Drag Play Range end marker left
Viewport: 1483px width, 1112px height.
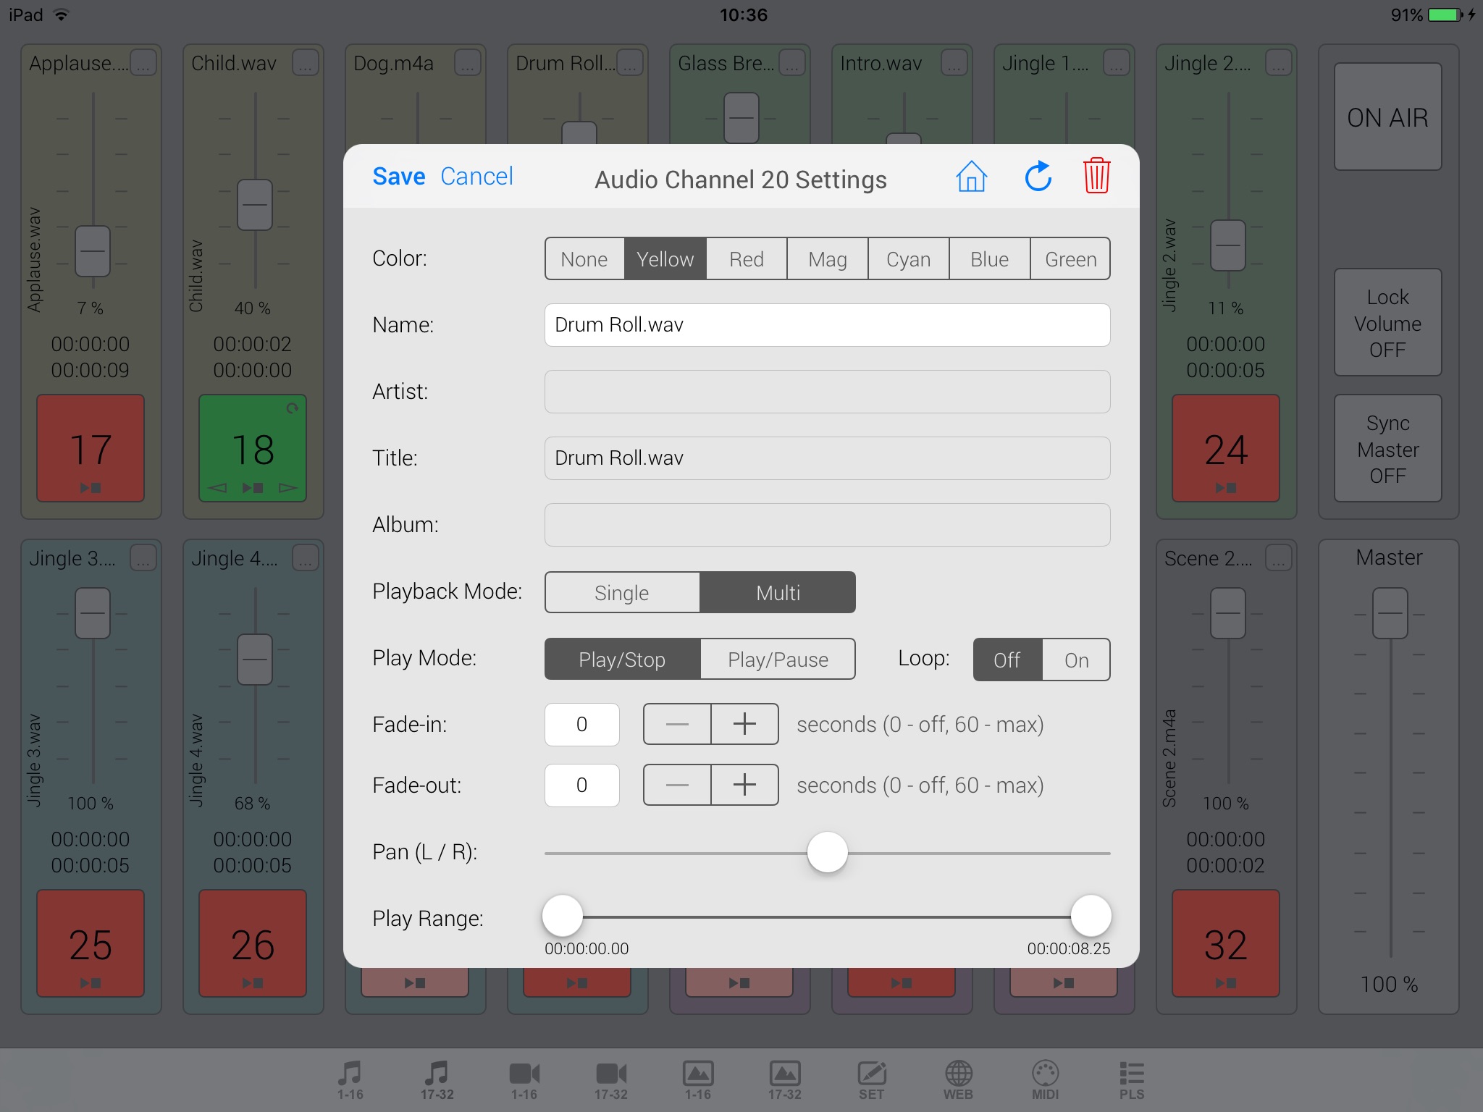click(1085, 917)
